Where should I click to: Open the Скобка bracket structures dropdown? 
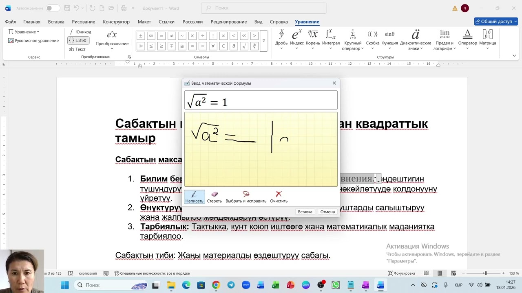[373, 40]
